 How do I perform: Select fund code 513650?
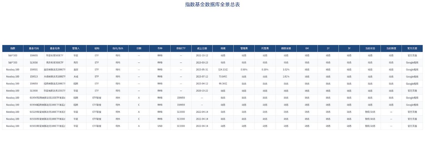point(34,63)
